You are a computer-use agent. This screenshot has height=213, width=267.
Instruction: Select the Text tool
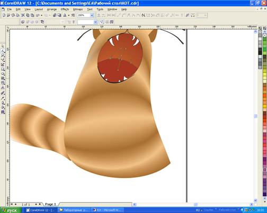pos(3,88)
